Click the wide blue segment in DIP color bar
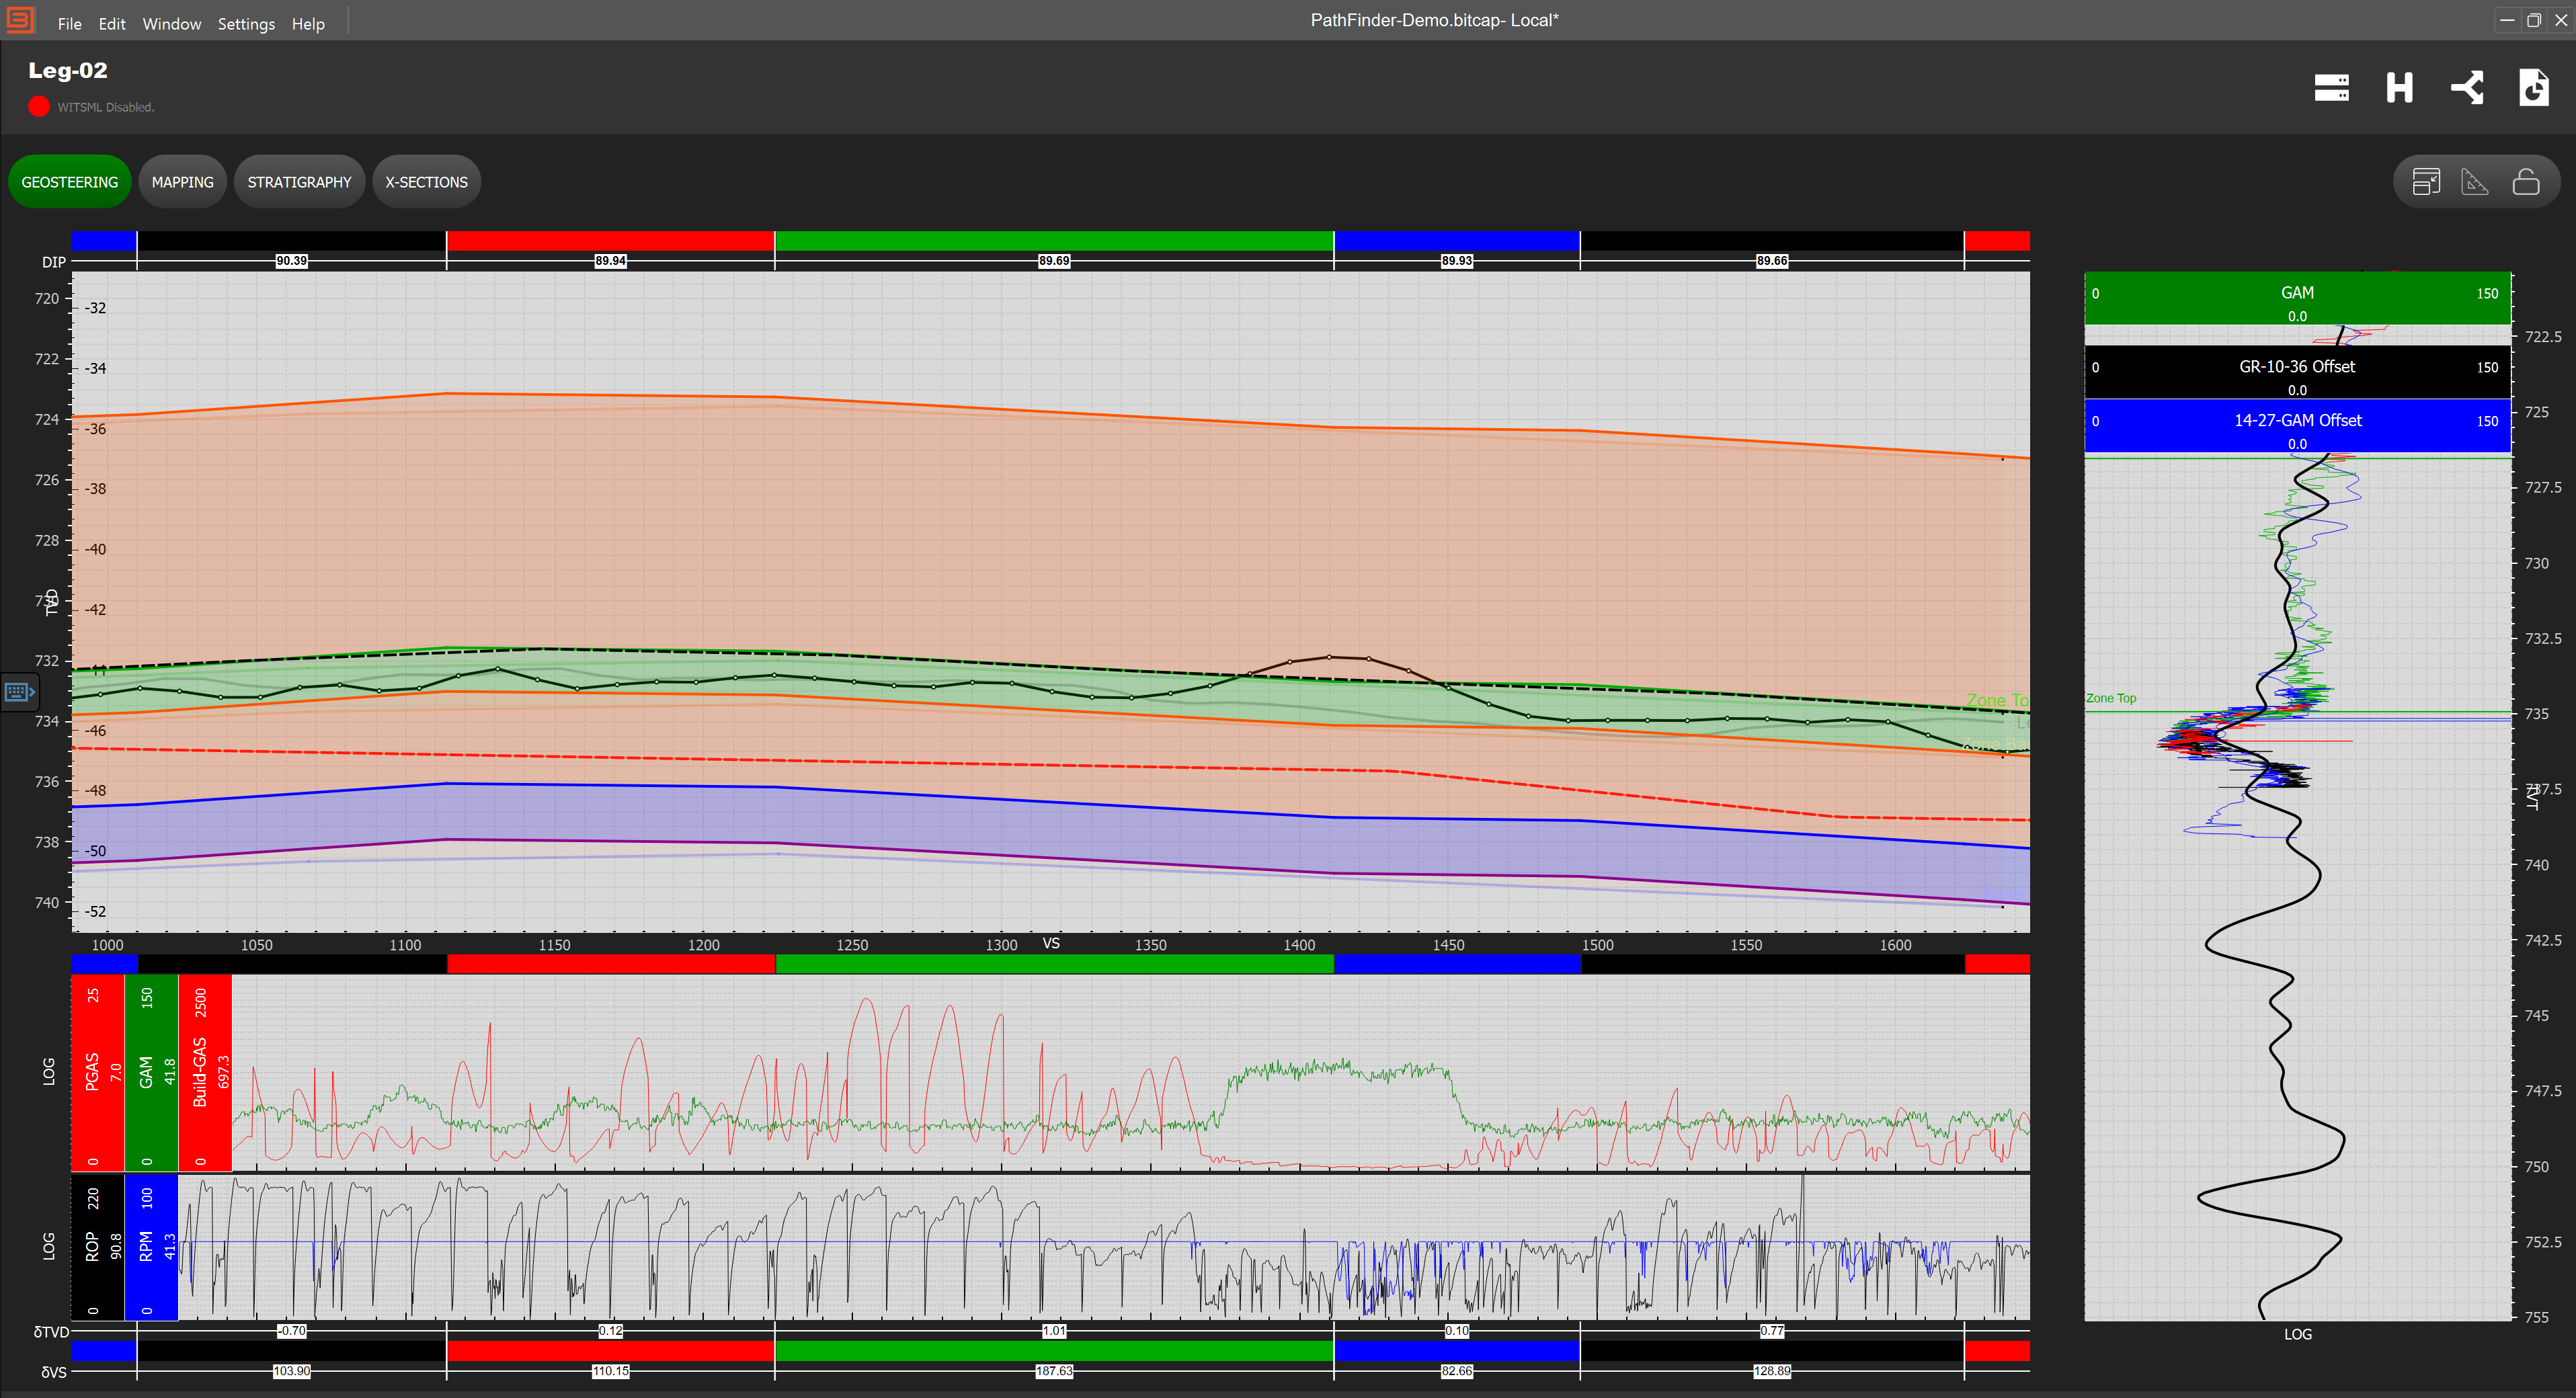The image size is (2576, 1398). 1457,241
